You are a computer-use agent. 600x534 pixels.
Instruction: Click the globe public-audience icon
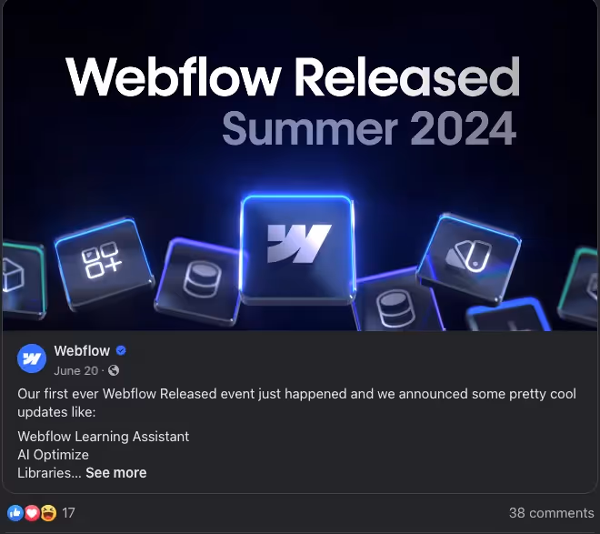[114, 370]
